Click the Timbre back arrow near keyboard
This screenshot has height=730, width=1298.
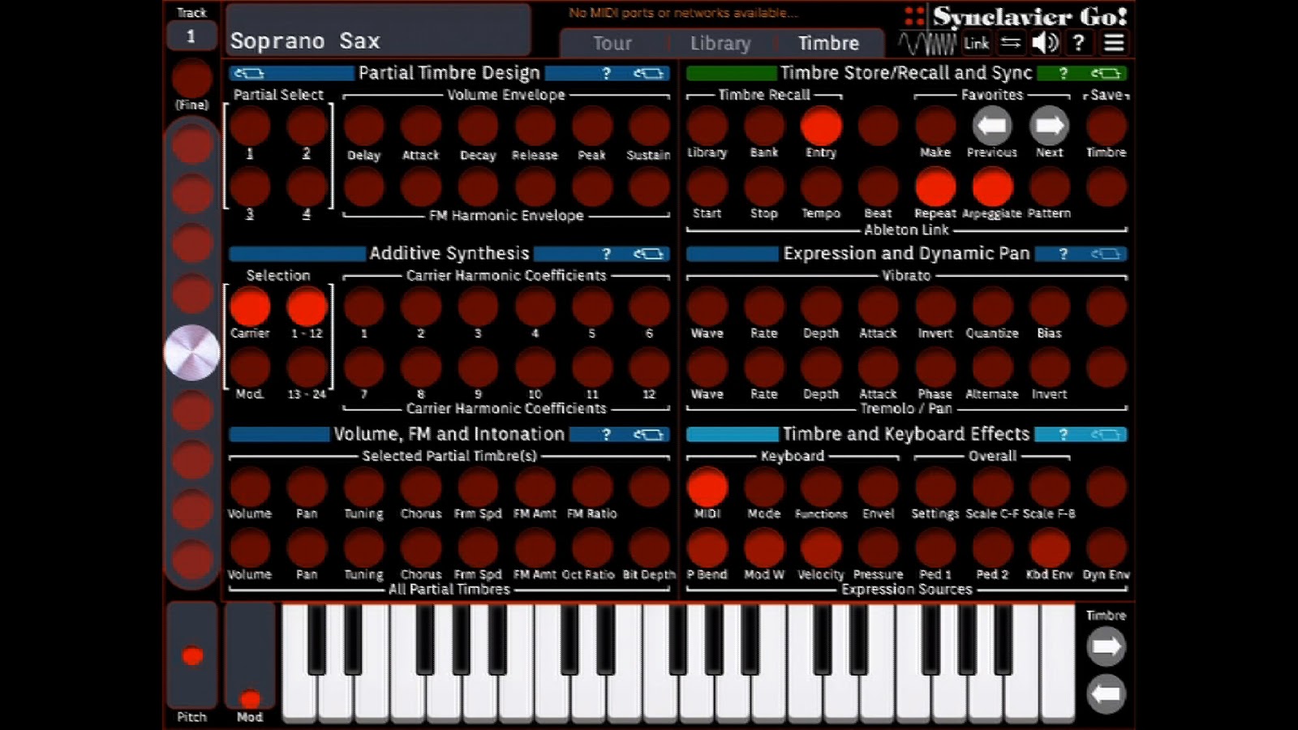pyautogui.click(x=1106, y=694)
